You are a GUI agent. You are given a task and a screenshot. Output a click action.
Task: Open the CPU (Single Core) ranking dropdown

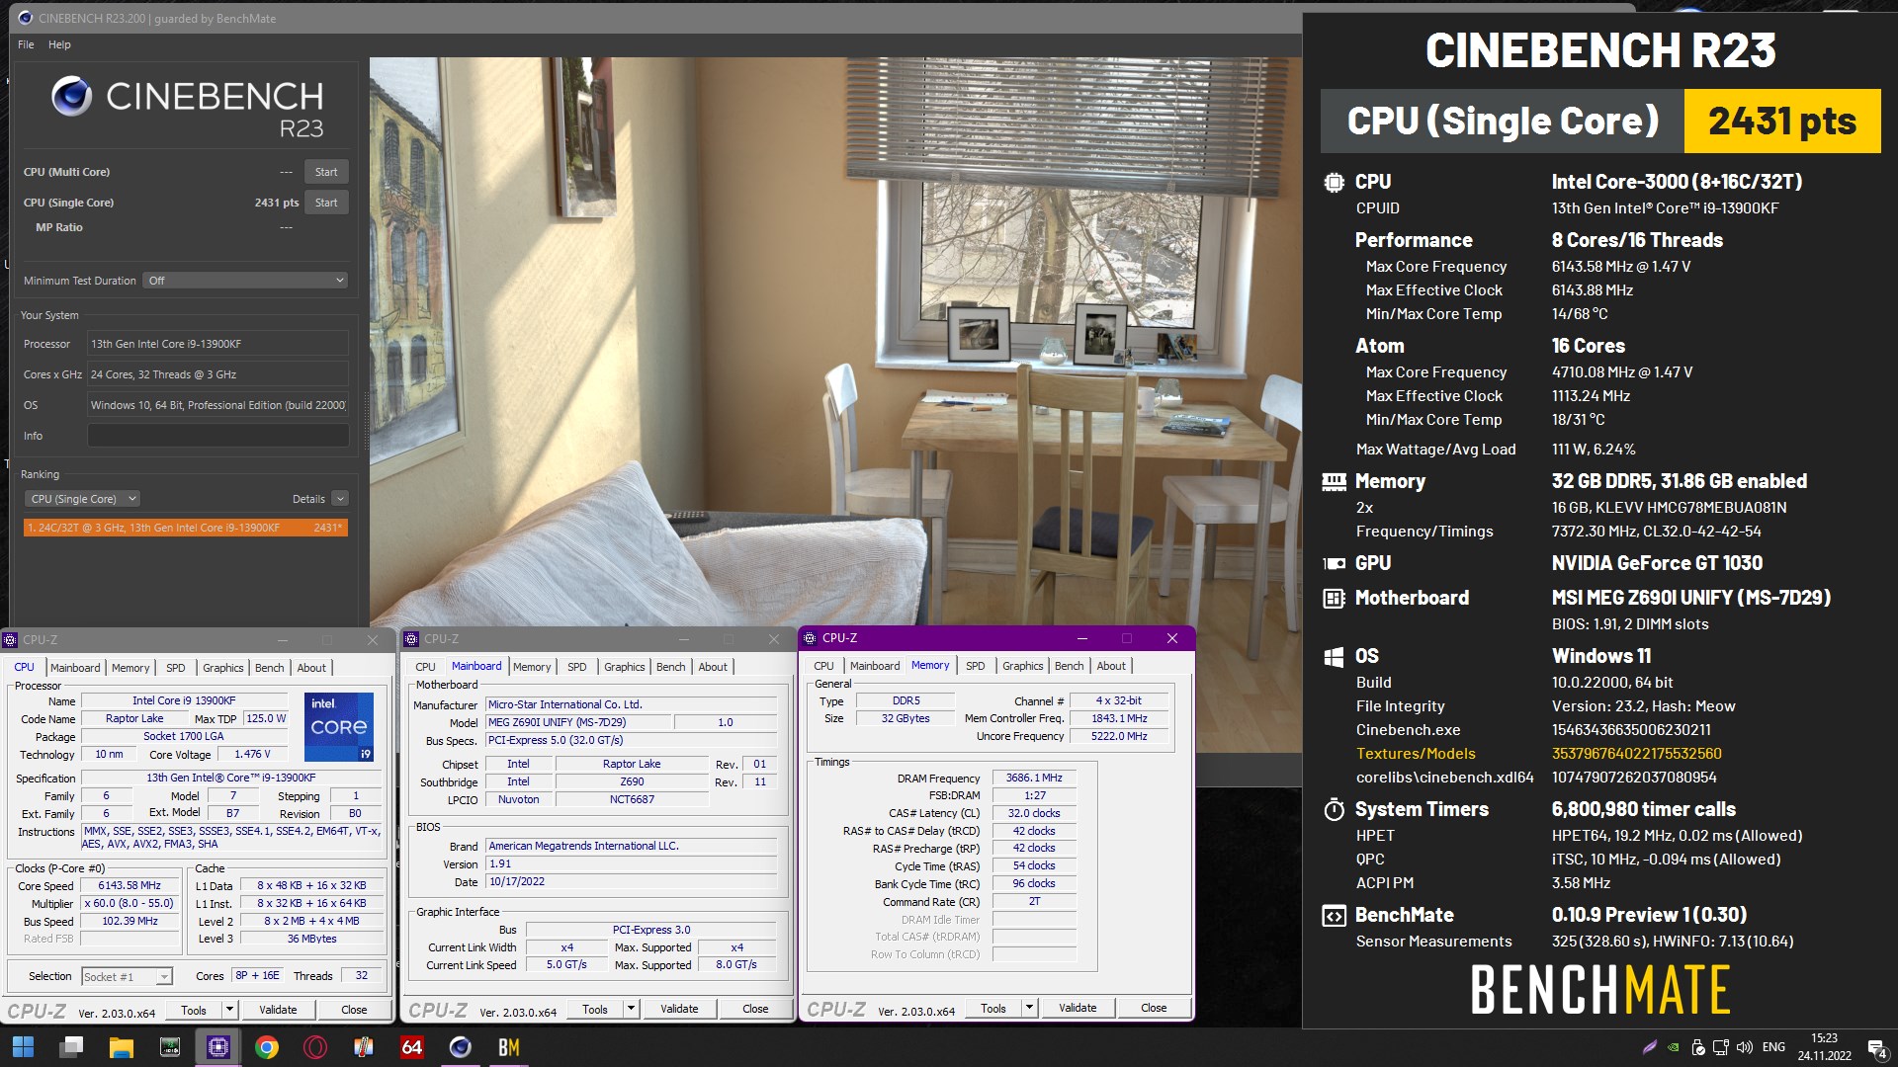(x=83, y=499)
